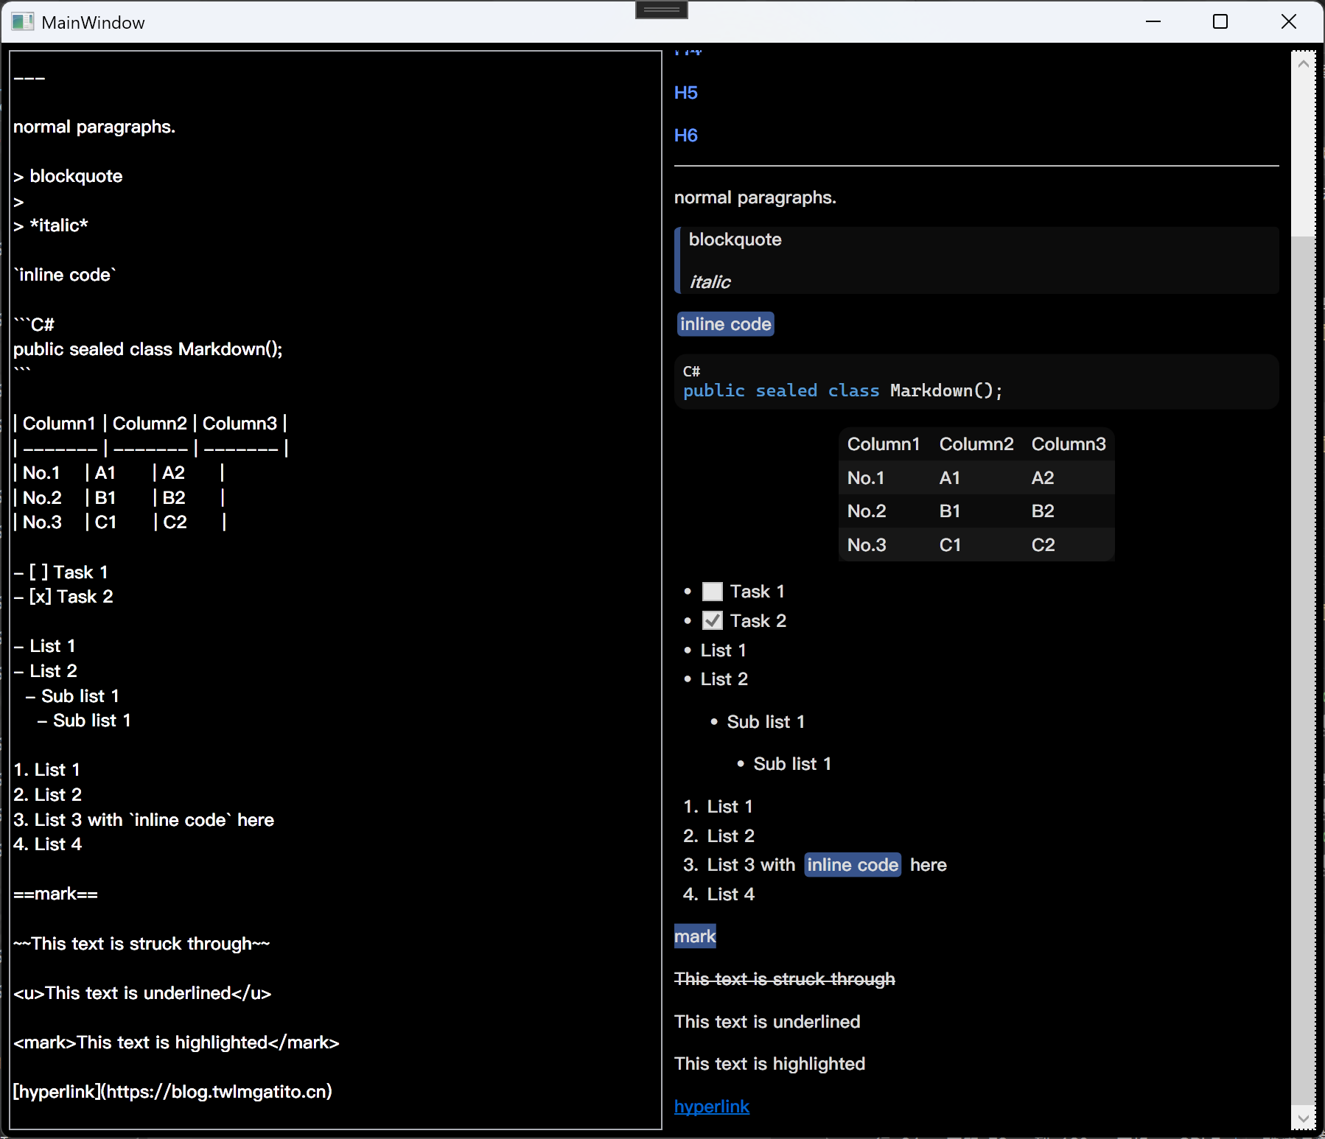Click the 'public sealed class' line in editor
Viewport: 1325px width, 1139px height.
[x=147, y=349]
